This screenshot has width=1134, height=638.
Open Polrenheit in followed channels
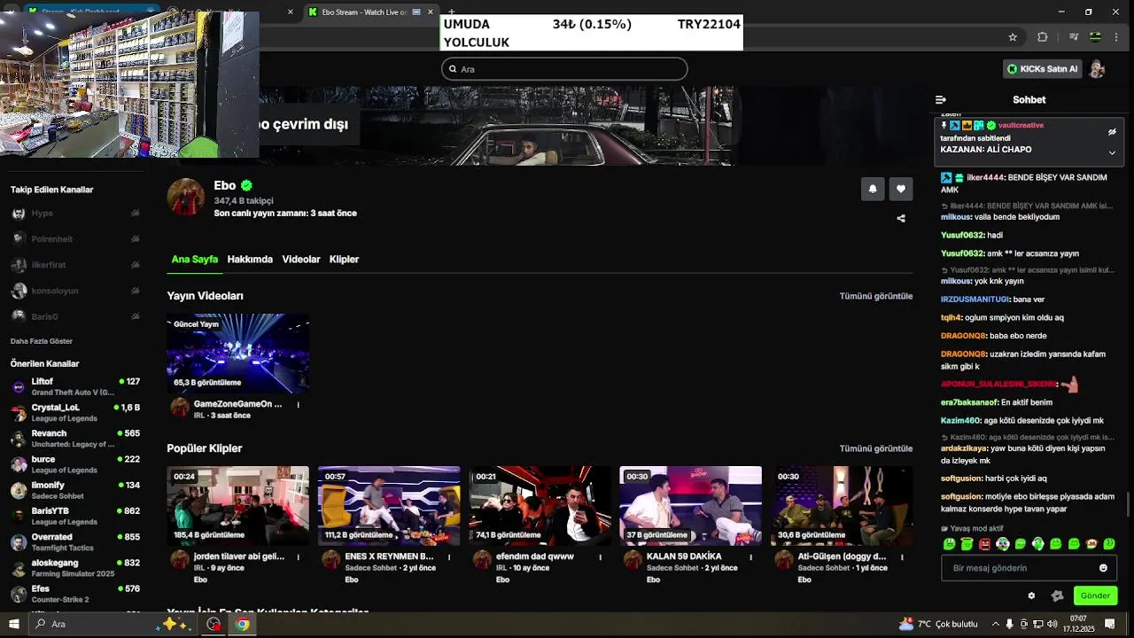(x=75, y=239)
